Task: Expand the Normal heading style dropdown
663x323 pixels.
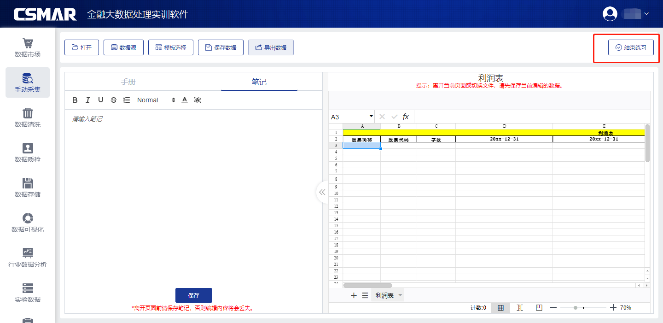Action: [x=156, y=100]
